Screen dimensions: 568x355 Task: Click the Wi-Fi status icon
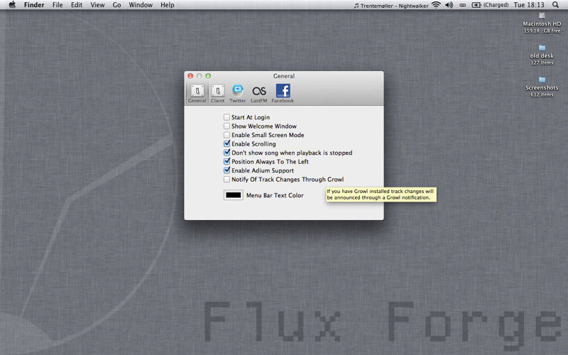437,5
